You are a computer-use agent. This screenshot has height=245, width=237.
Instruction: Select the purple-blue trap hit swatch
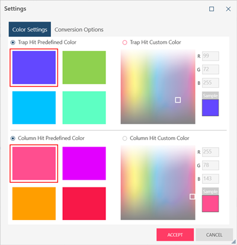(x=34, y=68)
